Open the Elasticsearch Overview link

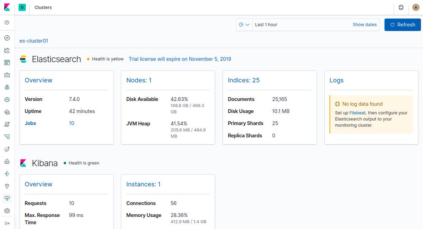[x=38, y=80]
